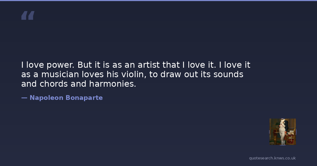317x166 pixels.
Task: Click the word "Bonaparte" in the author line
Action: (84, 98)
